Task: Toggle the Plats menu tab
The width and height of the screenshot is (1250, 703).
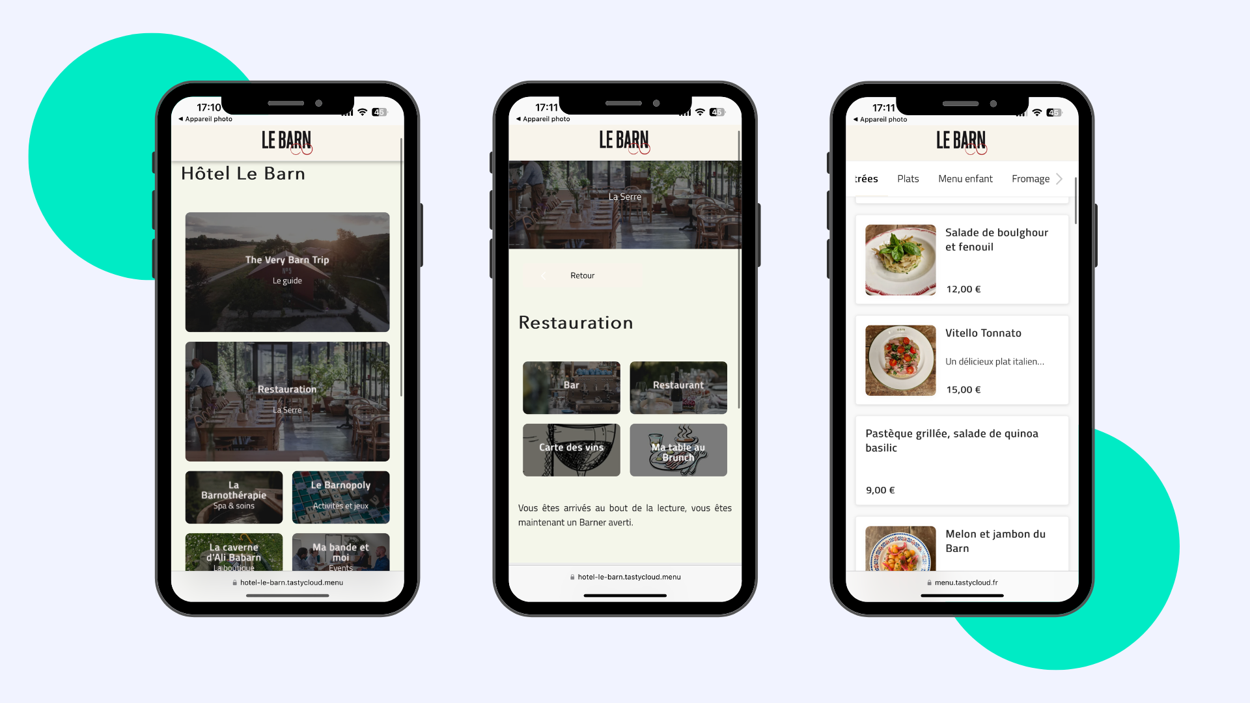Action: point(907,178)
